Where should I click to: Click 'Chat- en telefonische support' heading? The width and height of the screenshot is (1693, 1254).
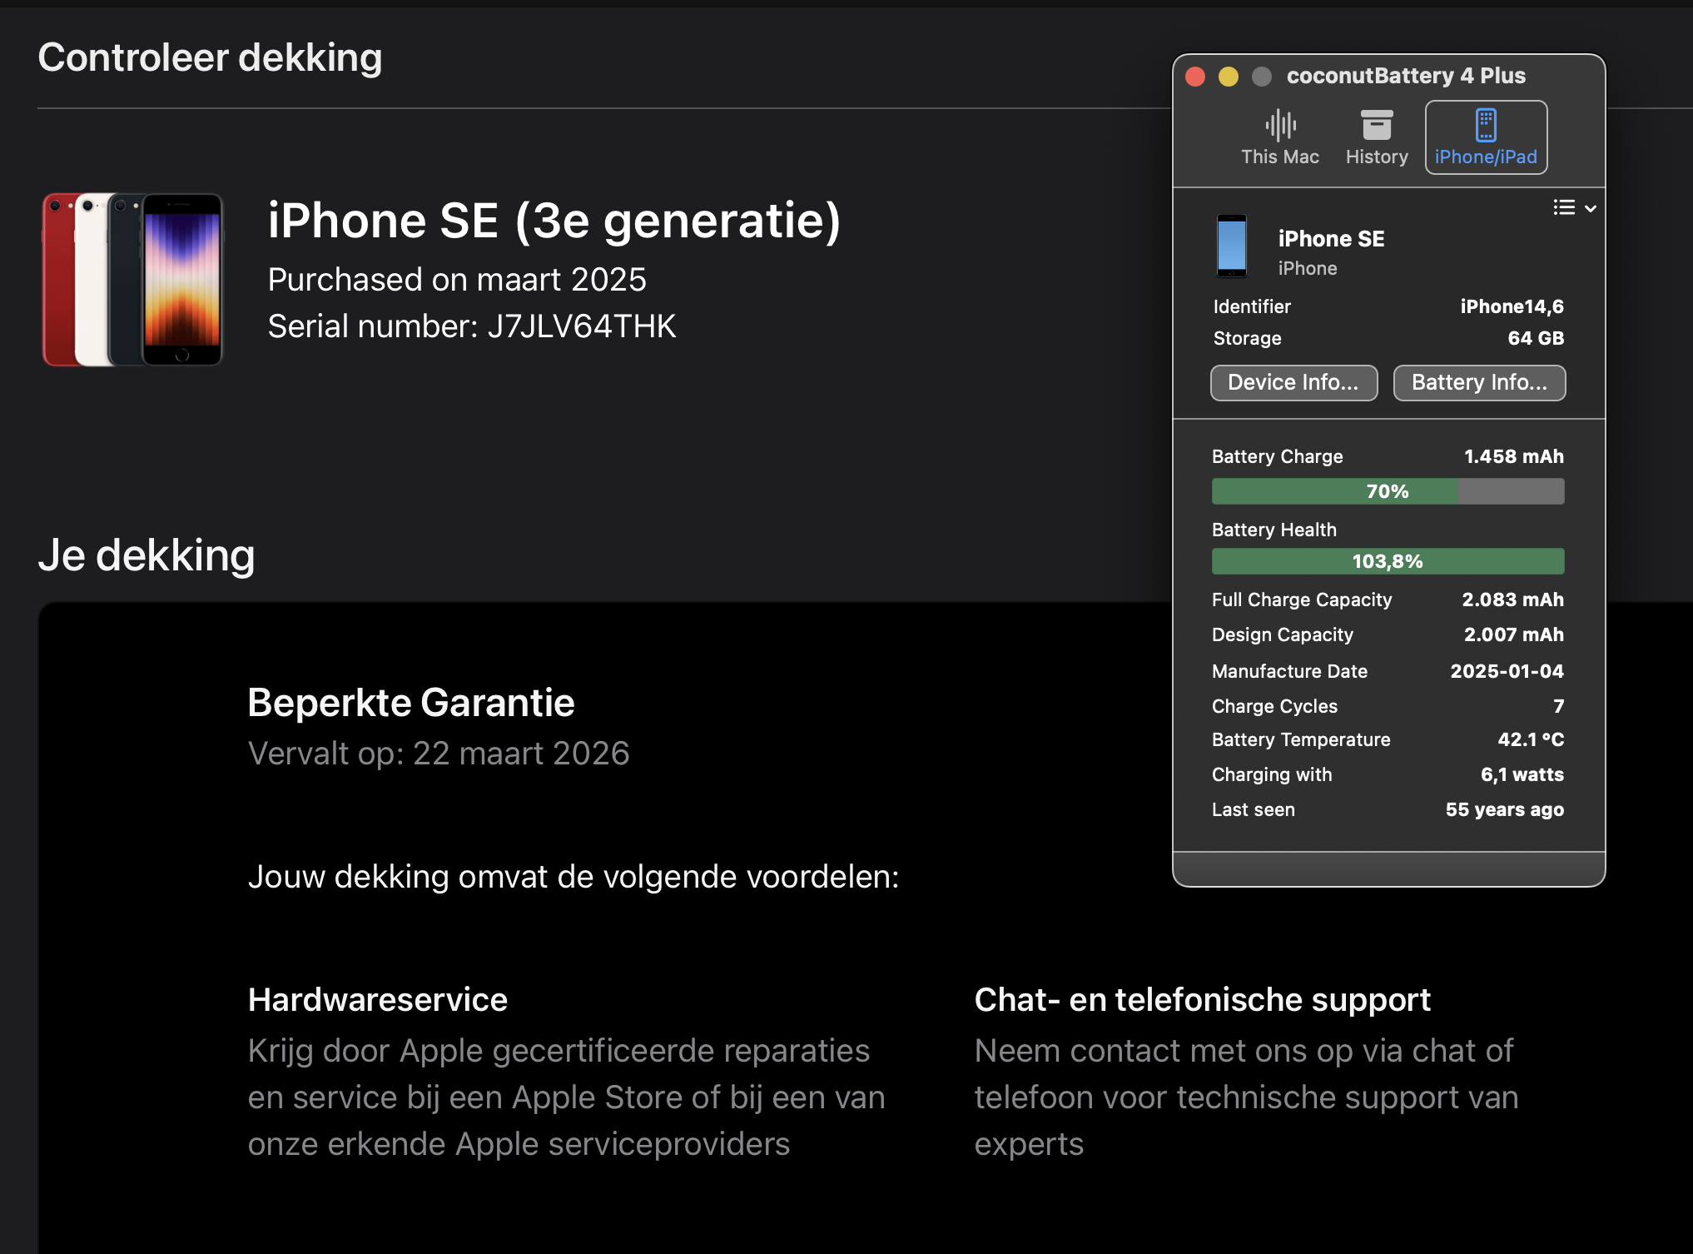click(x=1202, y=999)
